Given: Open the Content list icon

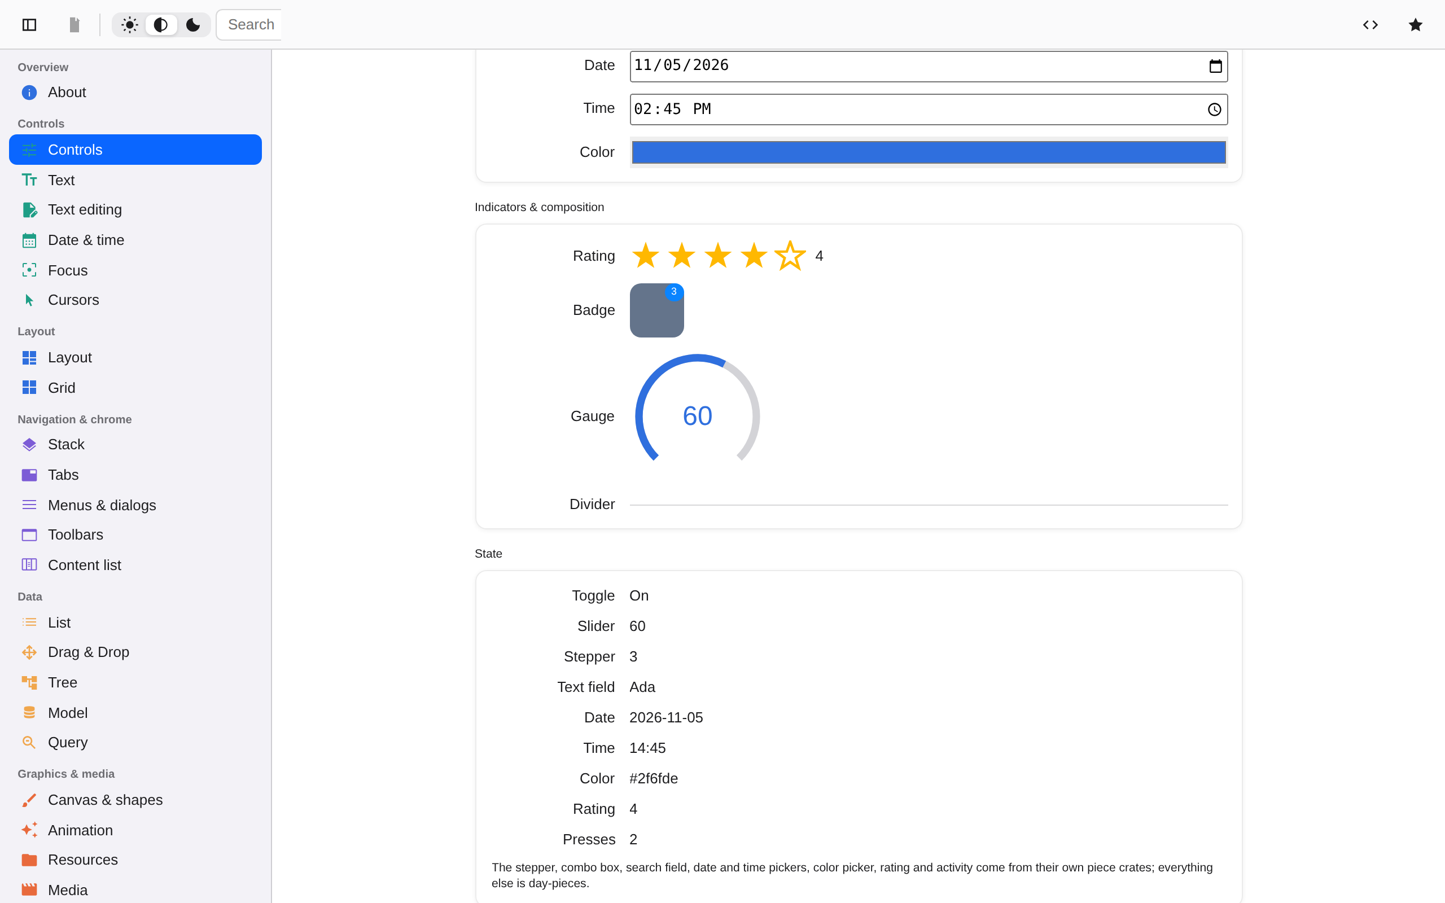Looking at the screenshot, I should coord(29,565).
